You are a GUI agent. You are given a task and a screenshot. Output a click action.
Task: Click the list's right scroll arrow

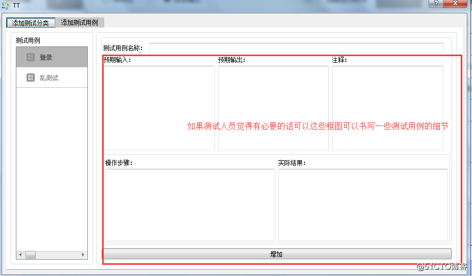[83, 255]
